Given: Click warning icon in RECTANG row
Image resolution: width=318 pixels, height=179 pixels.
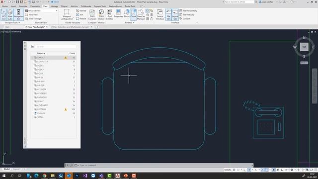Looking at the screenshot, I should pos(66,109).
